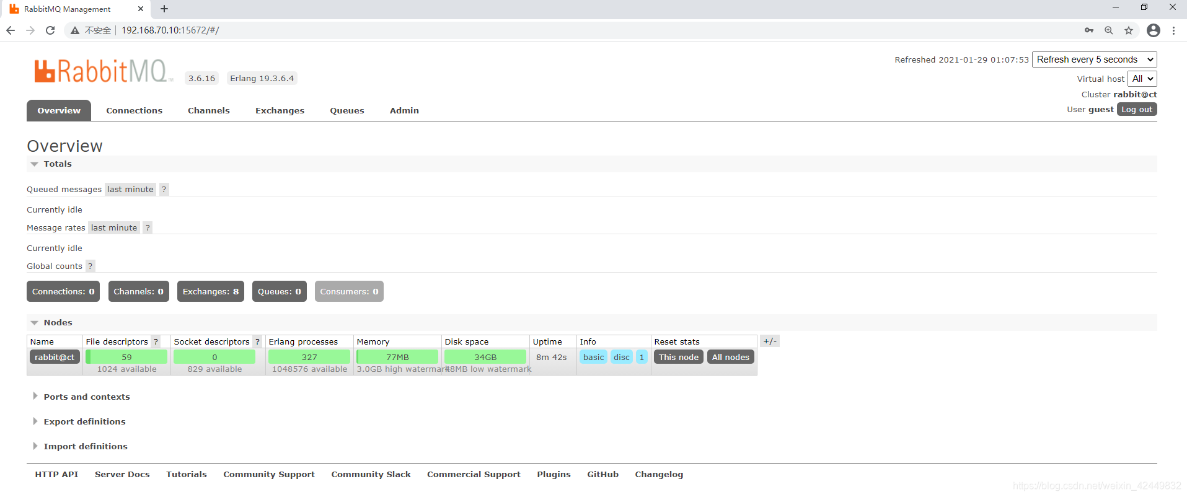The height and width of the screenshot is (497, 1187).
Task: Open the GitHub footer link
Action: click(602, 475)
